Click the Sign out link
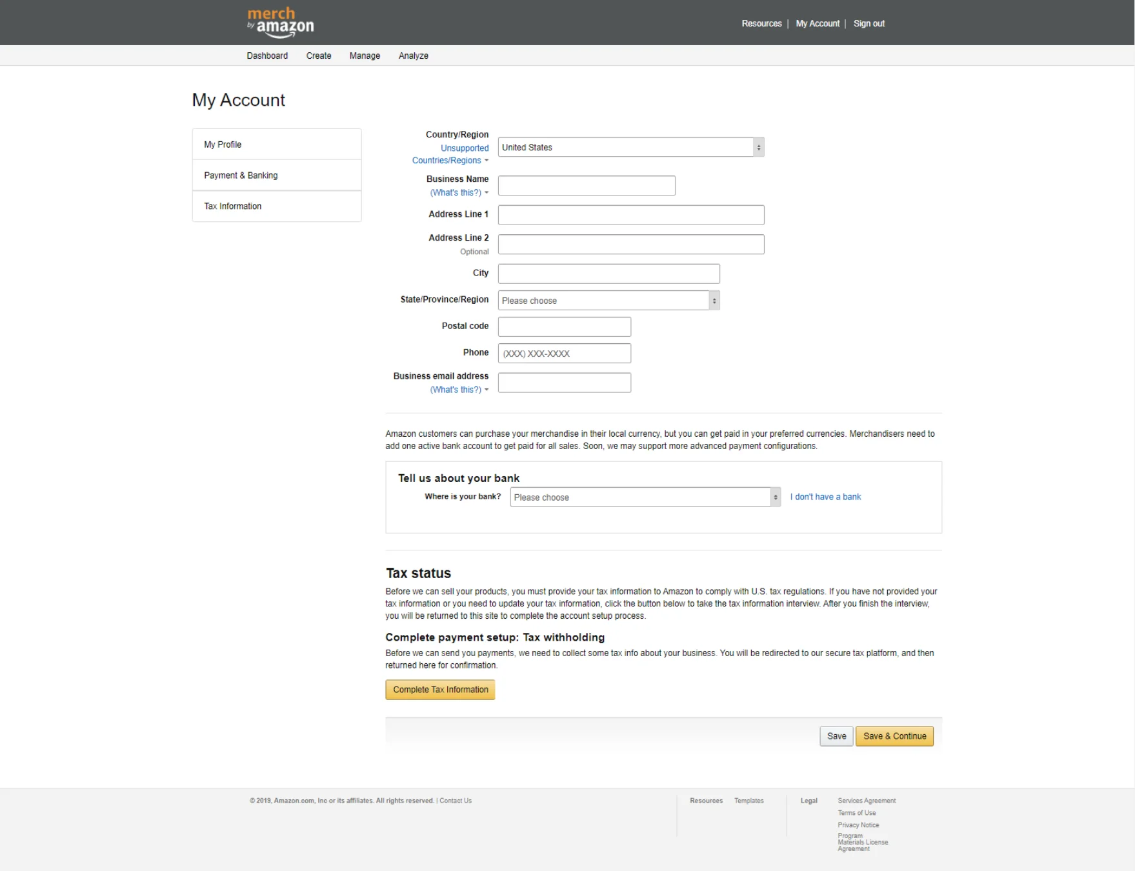Screen dimensions: 1135x871 pos(868,23)
